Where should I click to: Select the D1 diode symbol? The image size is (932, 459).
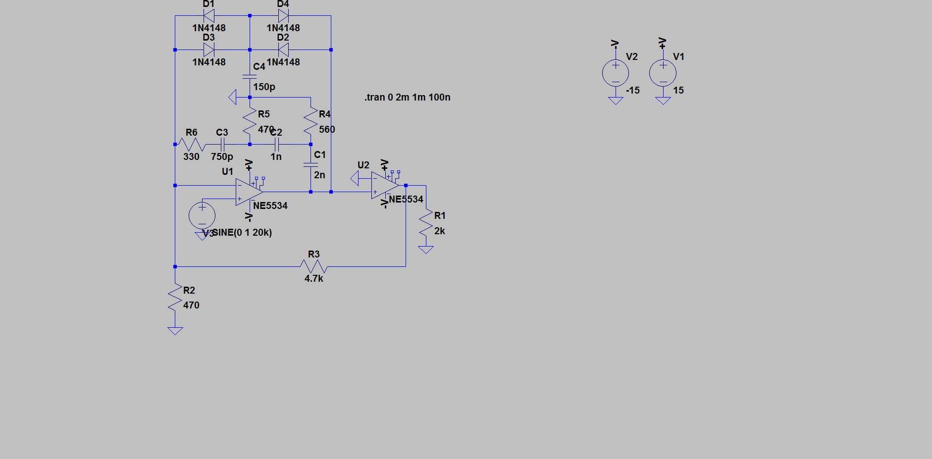click(209, 16)
